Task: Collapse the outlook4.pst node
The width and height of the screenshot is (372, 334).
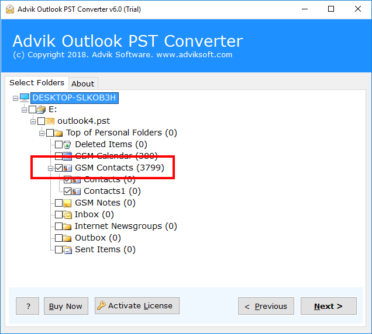Action: pos(33,121)
